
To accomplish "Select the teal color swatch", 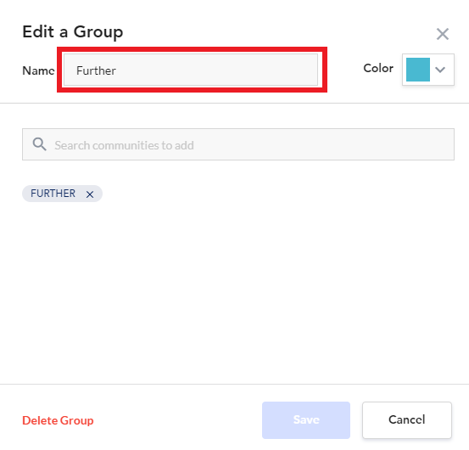I will tap(418, 70).
